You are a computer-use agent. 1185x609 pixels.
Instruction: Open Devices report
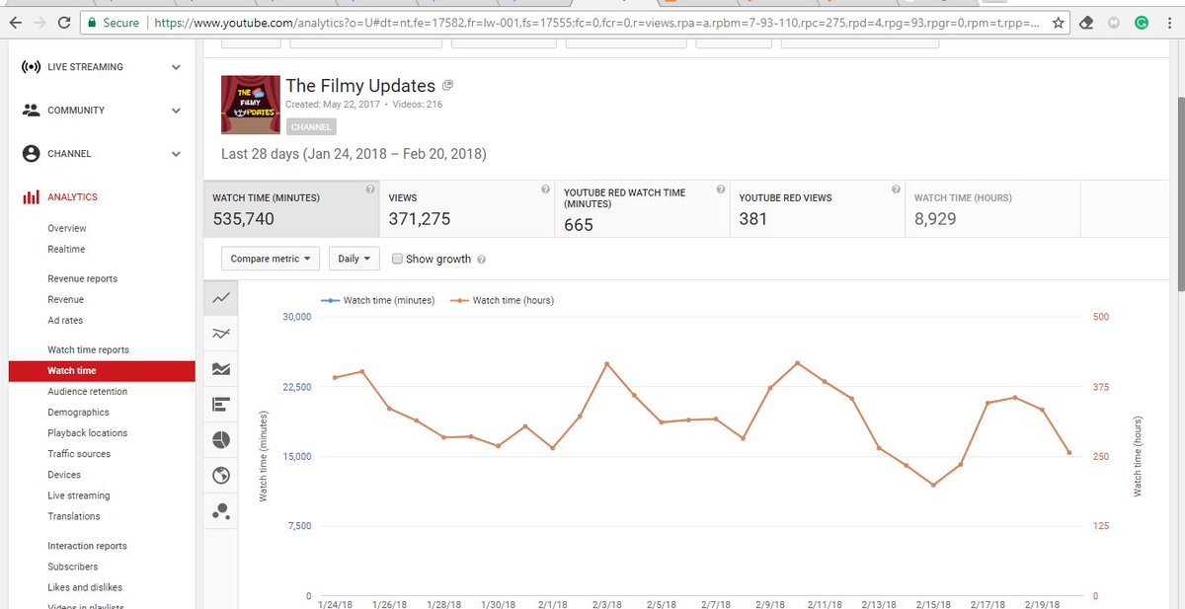coord(64,474)
